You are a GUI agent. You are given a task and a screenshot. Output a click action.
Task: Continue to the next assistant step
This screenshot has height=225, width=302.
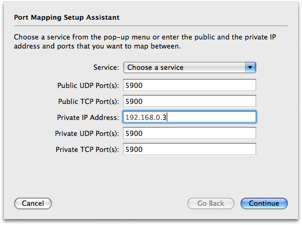click(x=264, y=203)
